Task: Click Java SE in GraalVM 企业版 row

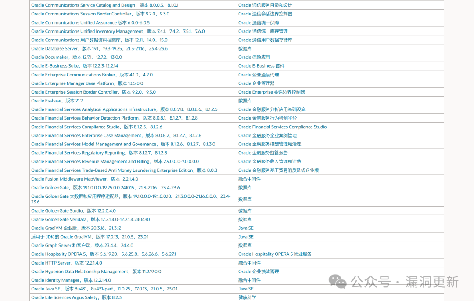Action: 246,228
